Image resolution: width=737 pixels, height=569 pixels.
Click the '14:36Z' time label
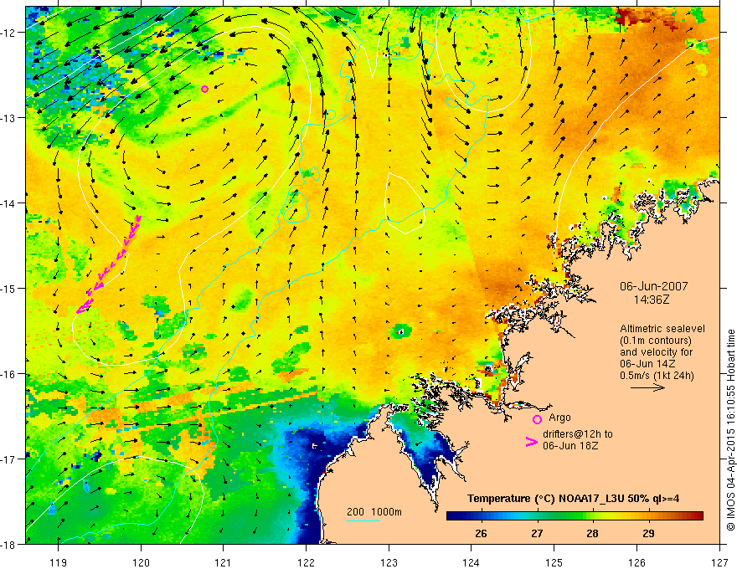point(651,300)
